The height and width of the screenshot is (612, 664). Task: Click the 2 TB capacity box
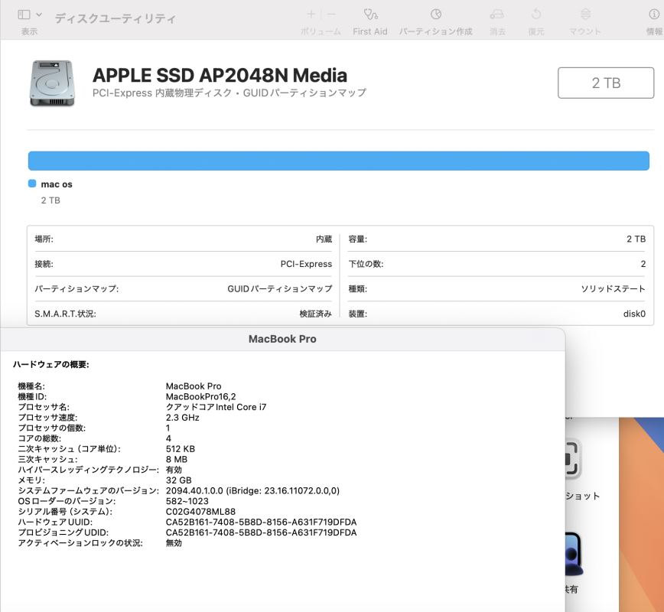tap(605, 83)
